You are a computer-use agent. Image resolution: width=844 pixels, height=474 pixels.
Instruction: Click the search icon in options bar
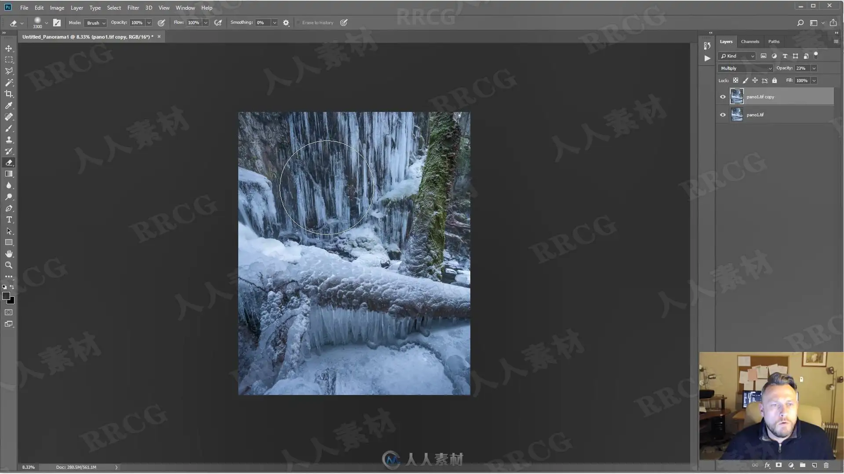[x=800, y=23]
